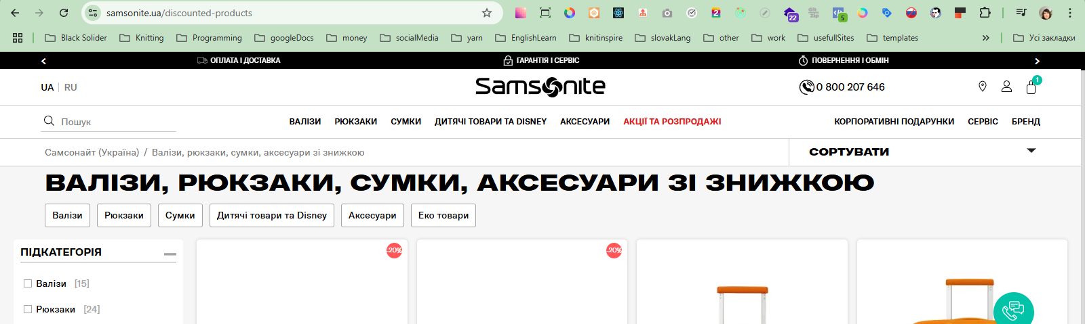The width and height of the screenshot is (1085, 324).
Task: Click Дитячі товари та Disney chip
Action: (x=272, y=215)
